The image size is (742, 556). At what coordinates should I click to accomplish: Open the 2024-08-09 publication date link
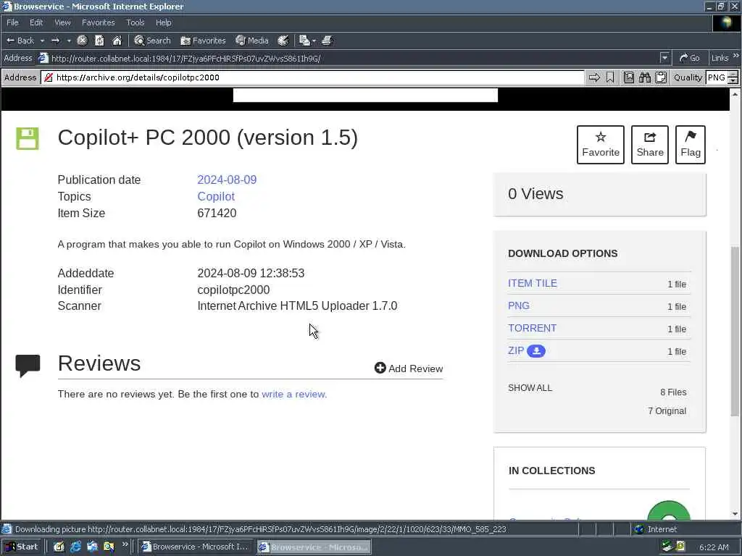(227, 180)
